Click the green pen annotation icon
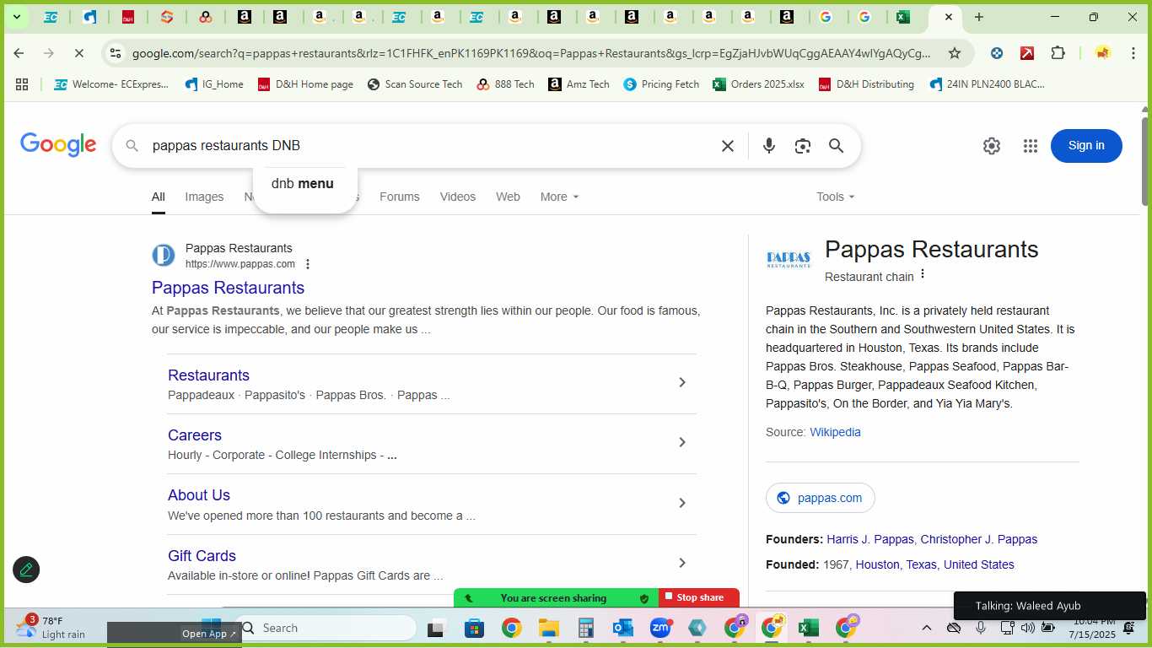Image resolution: width=1152 pixels, height=648 pixels. coord(26,570)
